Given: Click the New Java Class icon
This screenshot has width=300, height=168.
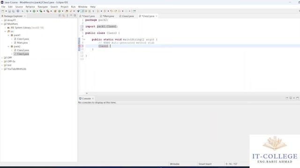Looking at the screenshot, I should 60,11.
